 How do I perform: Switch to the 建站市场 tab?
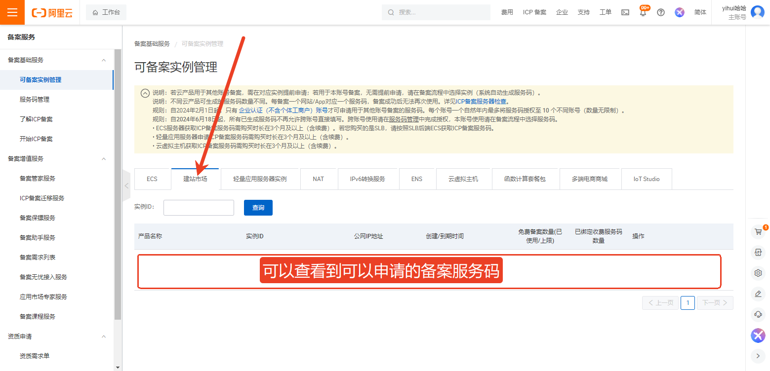195,179
